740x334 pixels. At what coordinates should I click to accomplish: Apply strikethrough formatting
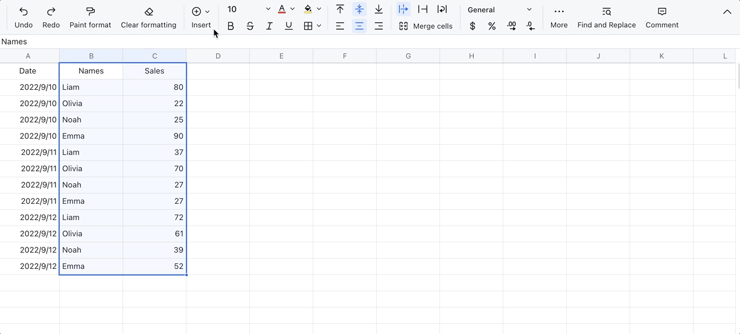[250, 26]
